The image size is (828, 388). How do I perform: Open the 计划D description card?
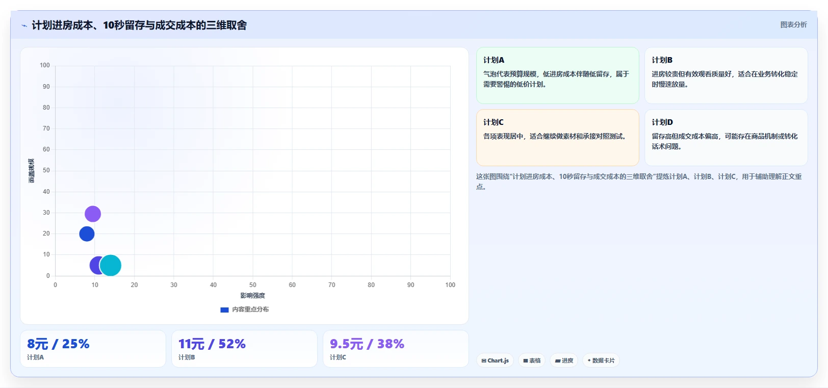(x=726, y=138)
